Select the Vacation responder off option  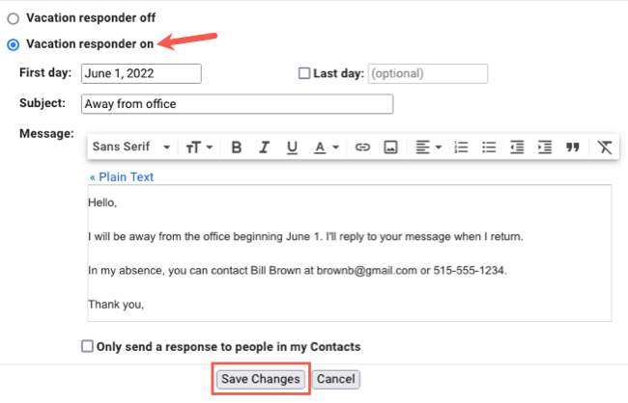point(14,18)
